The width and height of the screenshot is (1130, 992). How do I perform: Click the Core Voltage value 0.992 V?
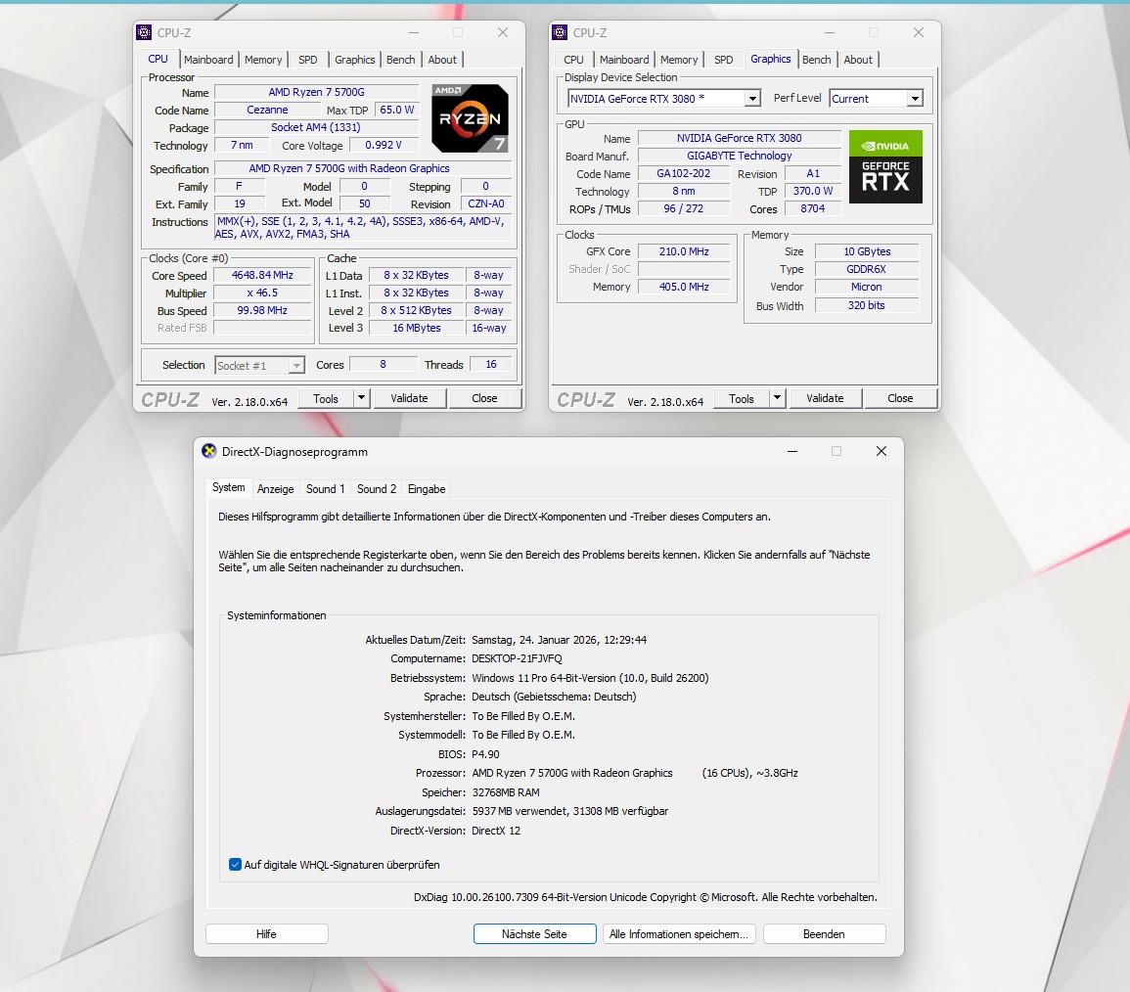(x=384, y=145)
